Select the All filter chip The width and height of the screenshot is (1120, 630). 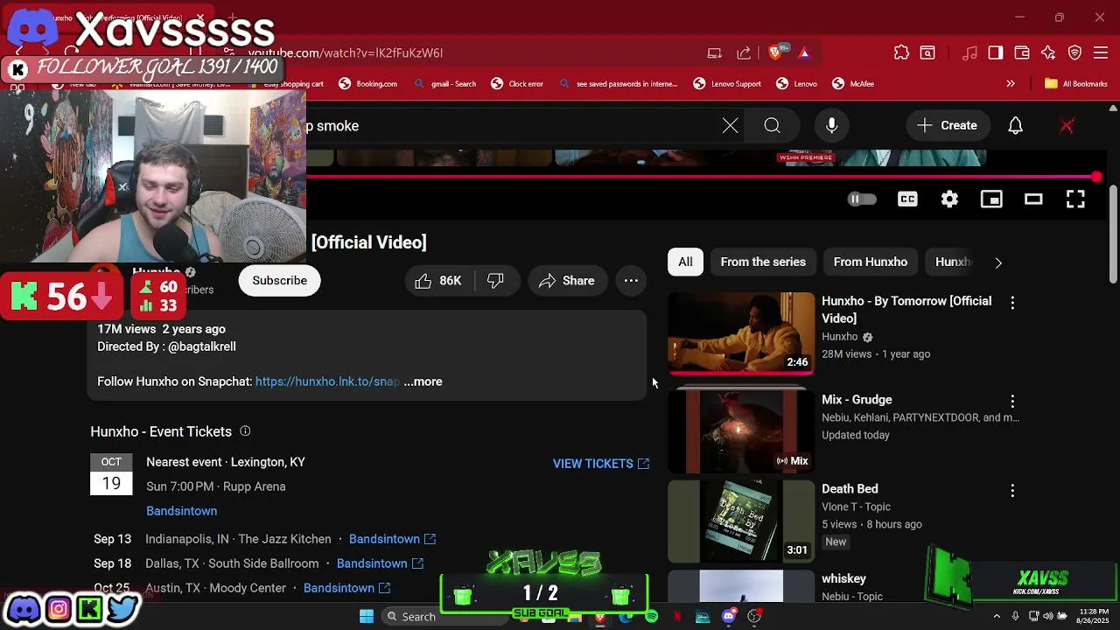[685, 262]
